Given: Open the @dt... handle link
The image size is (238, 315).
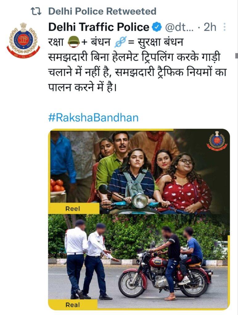Looking at the screenshot, I should click(179, 27).
